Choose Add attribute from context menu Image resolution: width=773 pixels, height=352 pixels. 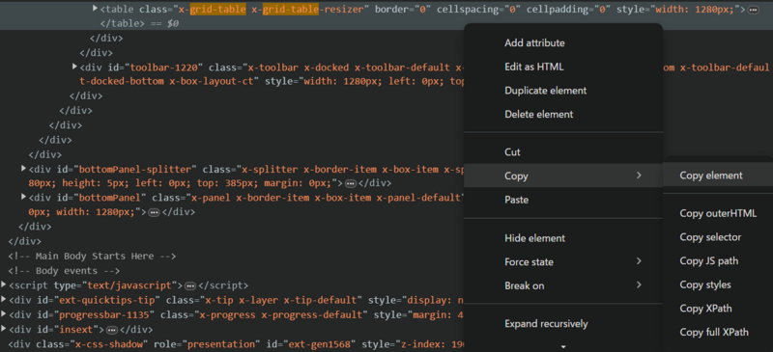pyautogui.click(x=534, y=43)
